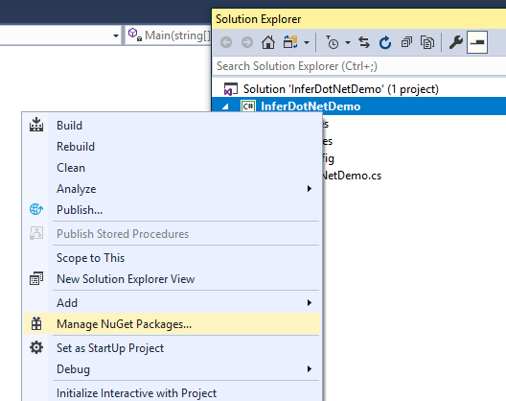The height and width of the screenshot is (401, 506).
Task: Click the Search Solution Explorer field
Action: click(358, 66)
